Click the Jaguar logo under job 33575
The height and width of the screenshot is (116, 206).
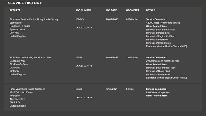pos(84,97)
